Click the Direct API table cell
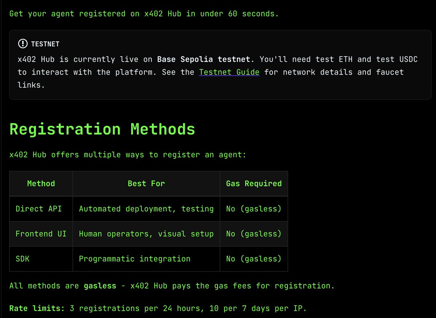Screen dimensions: 436x318 (x=41, y=209)
